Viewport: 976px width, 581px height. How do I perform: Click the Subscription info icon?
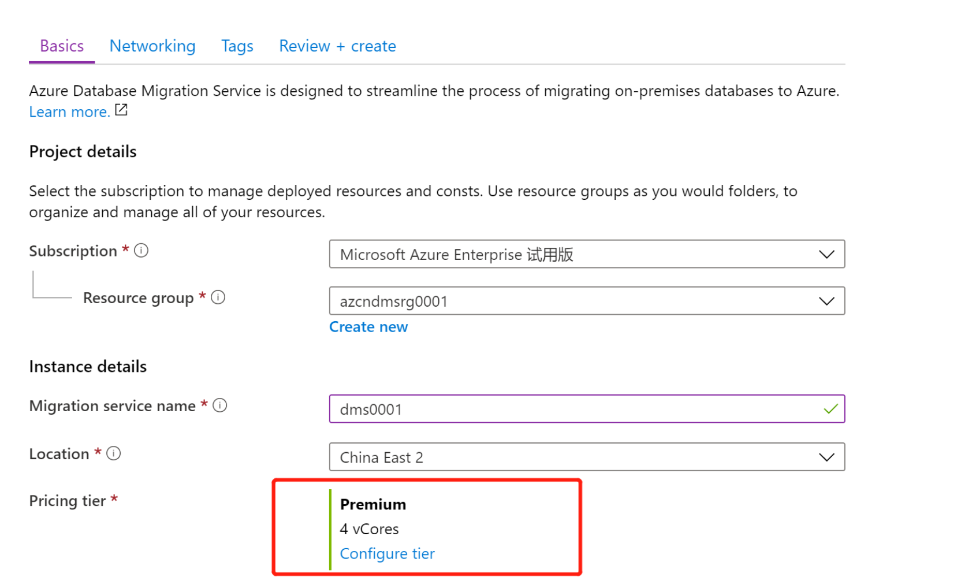click(141, 251)
